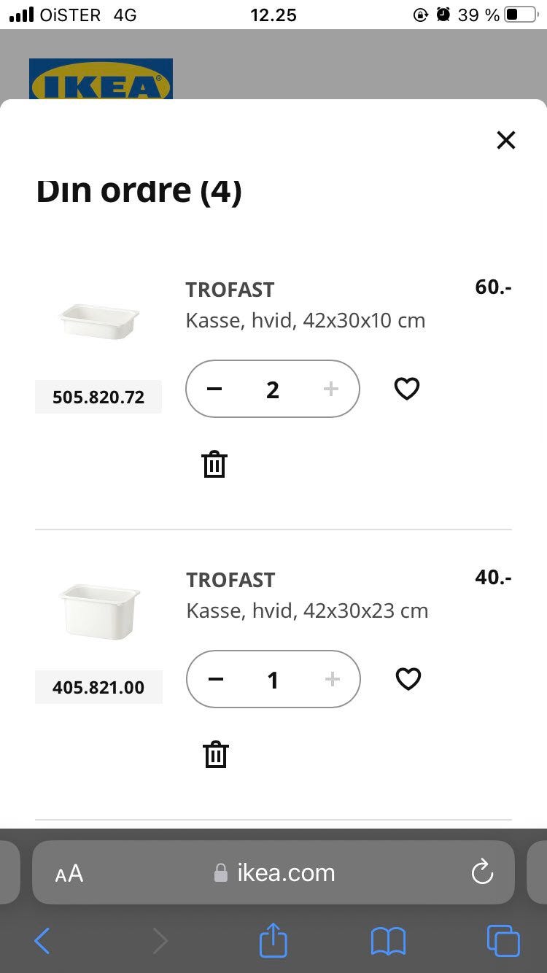Open the Safari share sheet

[273, 940]
